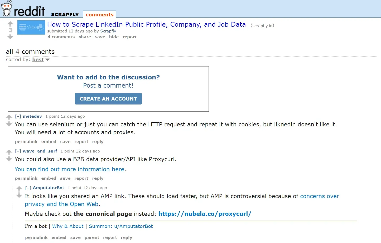Screen dimensions: 381x243
Task: Switch to the comments tab
Action: coord(99,14)
